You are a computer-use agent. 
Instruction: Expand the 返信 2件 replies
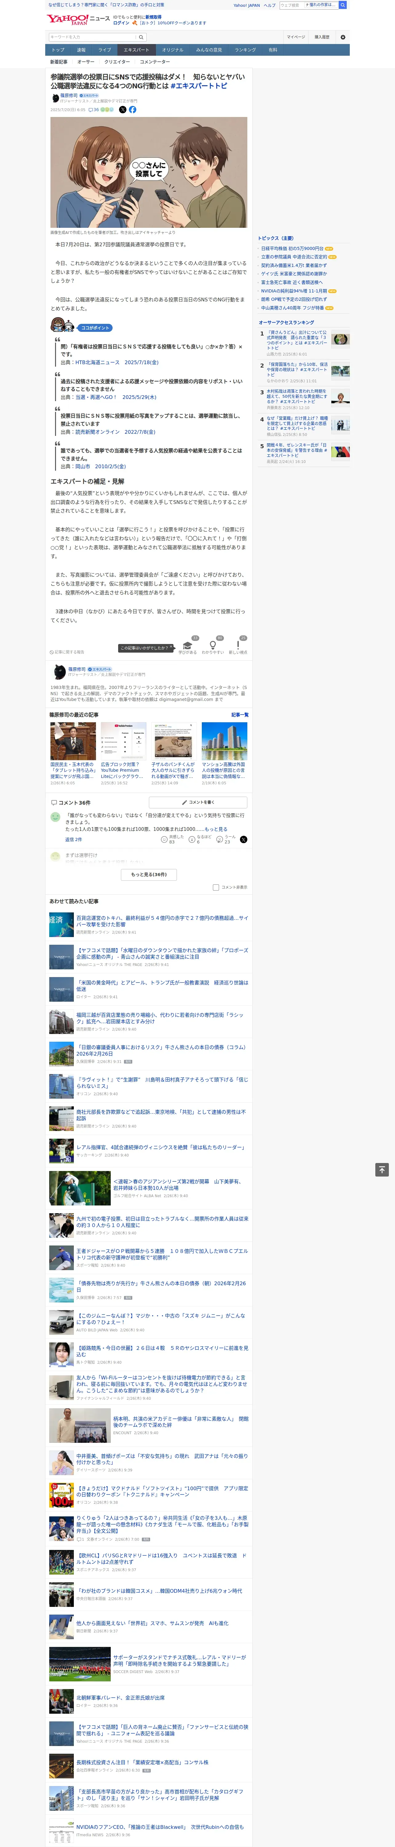pyautogui.click(x=73, y=839)
